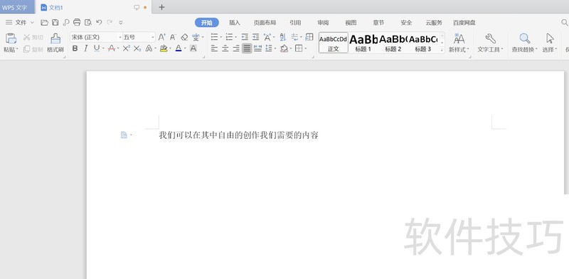Image resolution: width=569 pixels, height=279 pixels.
Task: Switch to the 页面布局 tab
Action: [265, 23]
